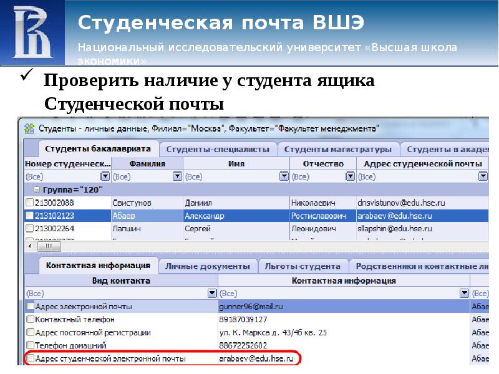
Task: Click the Контактная информация column header
Action: pos(344,280)
